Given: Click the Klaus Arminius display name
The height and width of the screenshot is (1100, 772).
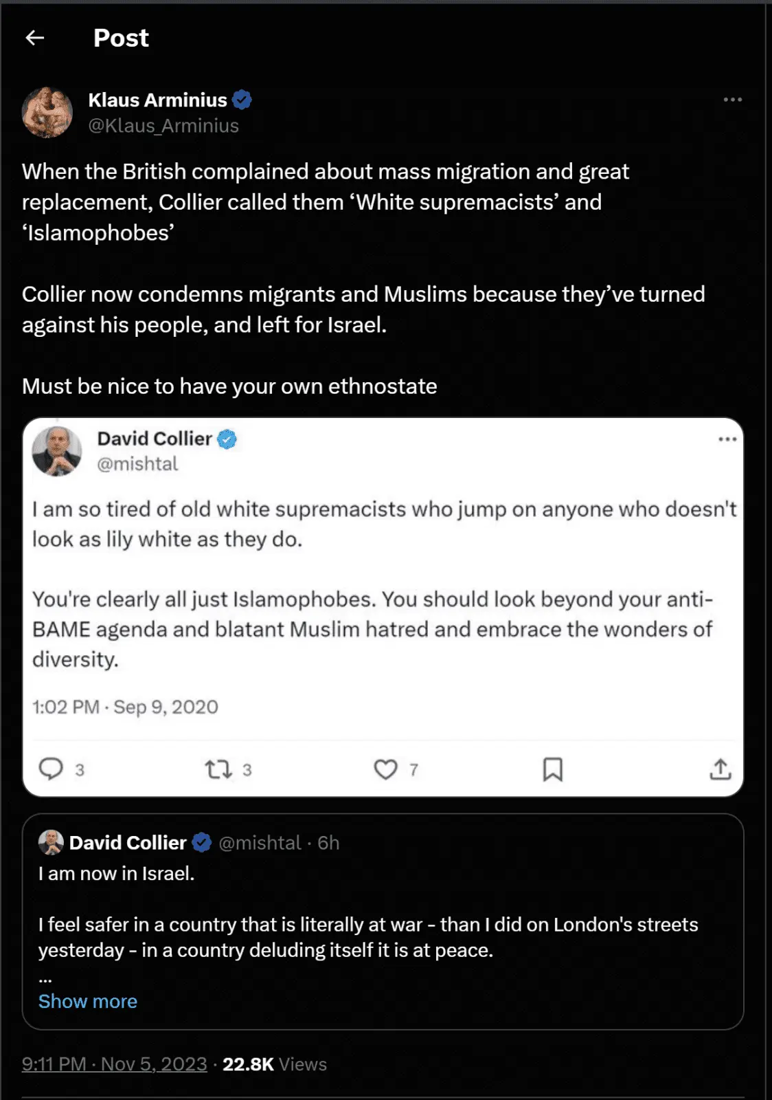Looking at the screenshot, I should click(x=157, y=100).
